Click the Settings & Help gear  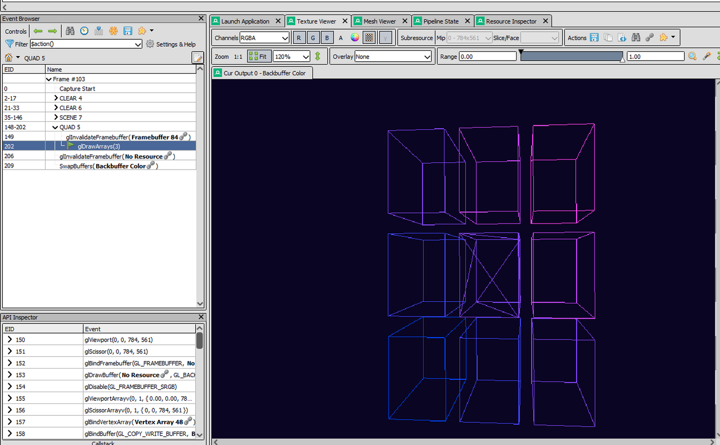[x=150, y=44]
